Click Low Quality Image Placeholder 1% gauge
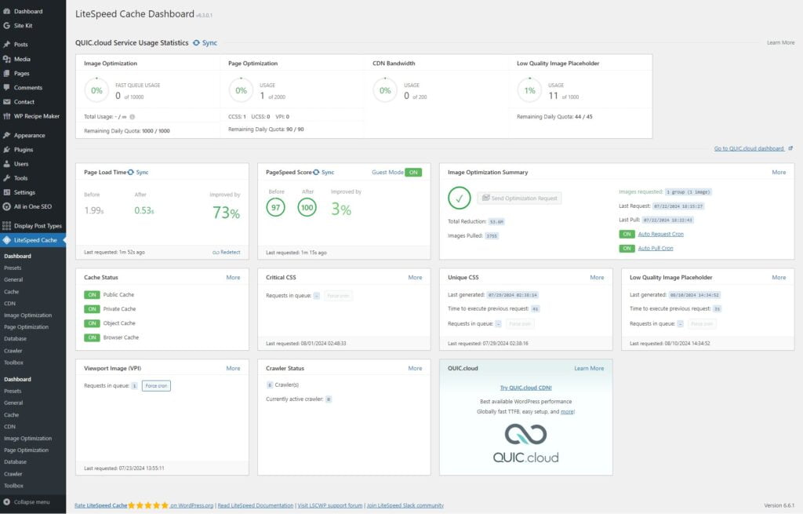The width and height of the screenshot is (803, 514). click(x=529, y=91)
